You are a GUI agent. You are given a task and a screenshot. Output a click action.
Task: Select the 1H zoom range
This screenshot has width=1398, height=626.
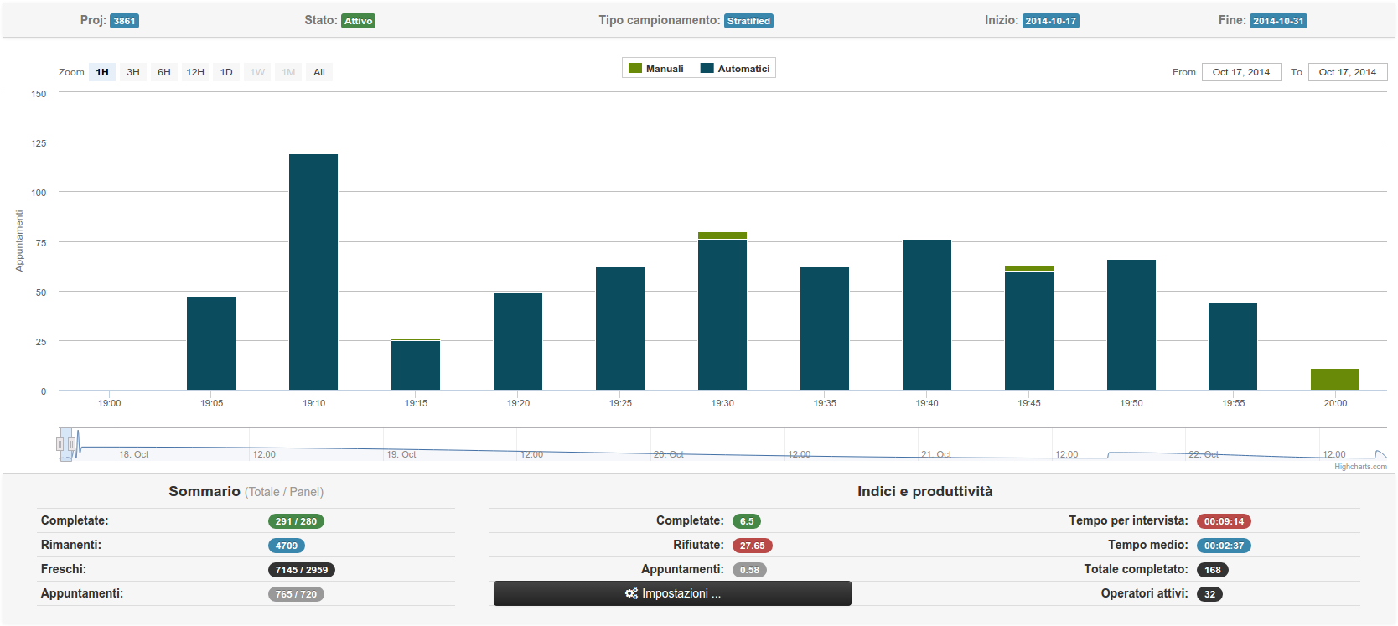coord(102,72)
